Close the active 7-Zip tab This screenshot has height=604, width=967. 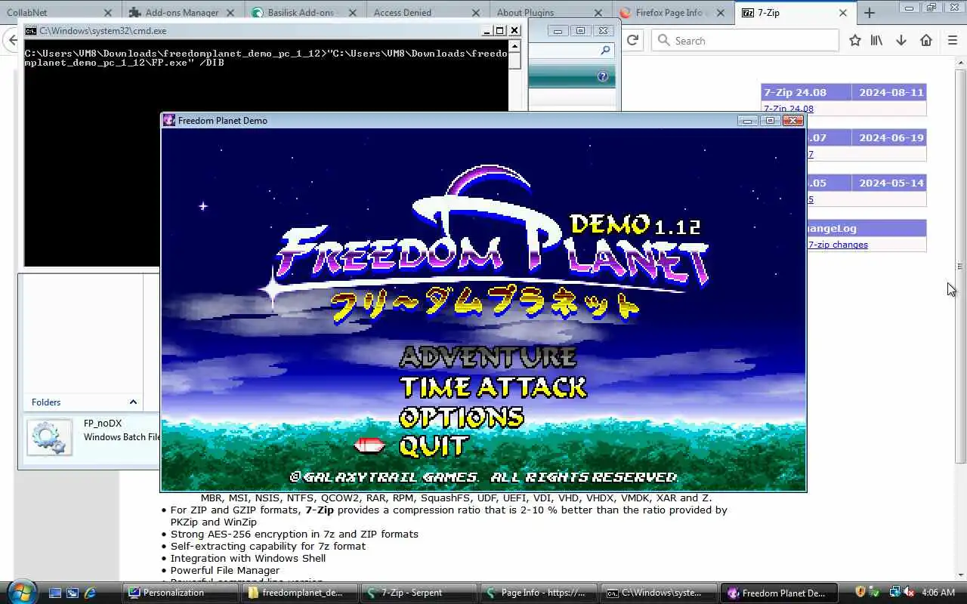[x=843, y=13]
